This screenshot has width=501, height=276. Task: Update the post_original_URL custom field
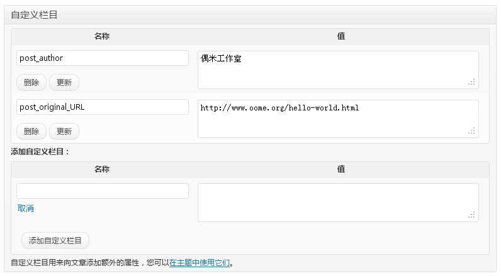pyautogui.click(x=64, y=131)
